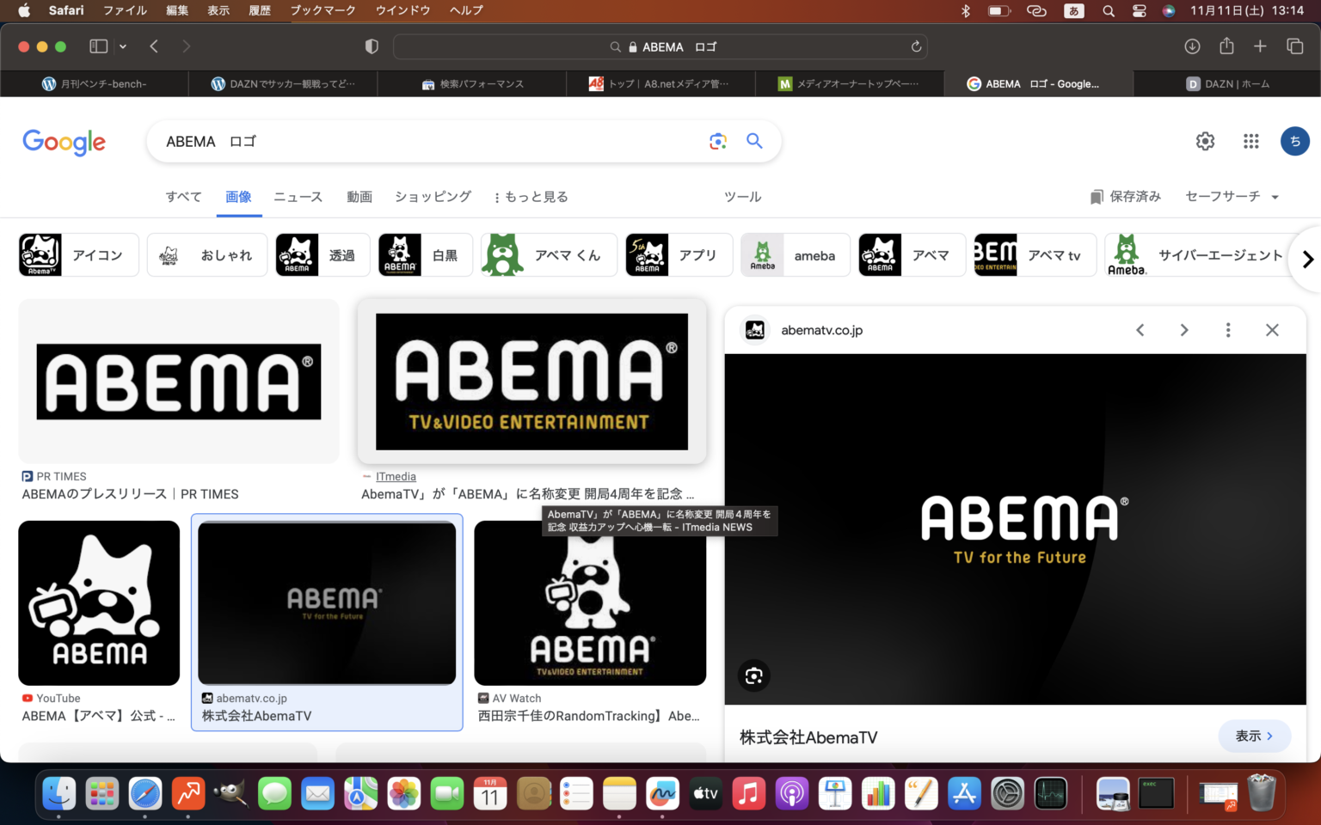Click Lens search icon on preview image

(x=754, y=675)
